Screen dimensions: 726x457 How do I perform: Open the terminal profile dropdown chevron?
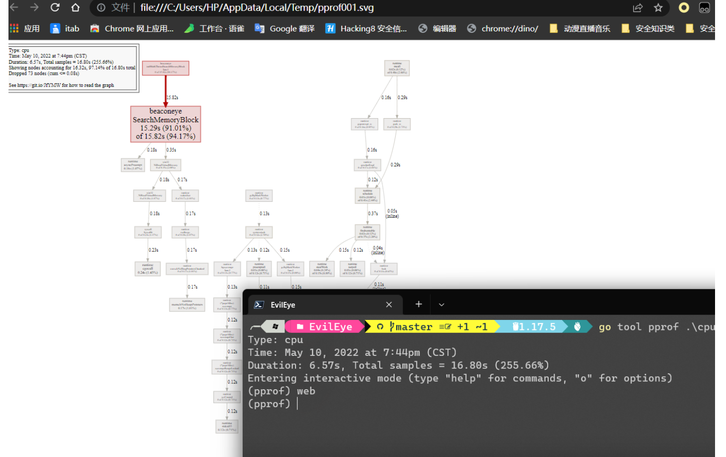click(x=441, y=305)
